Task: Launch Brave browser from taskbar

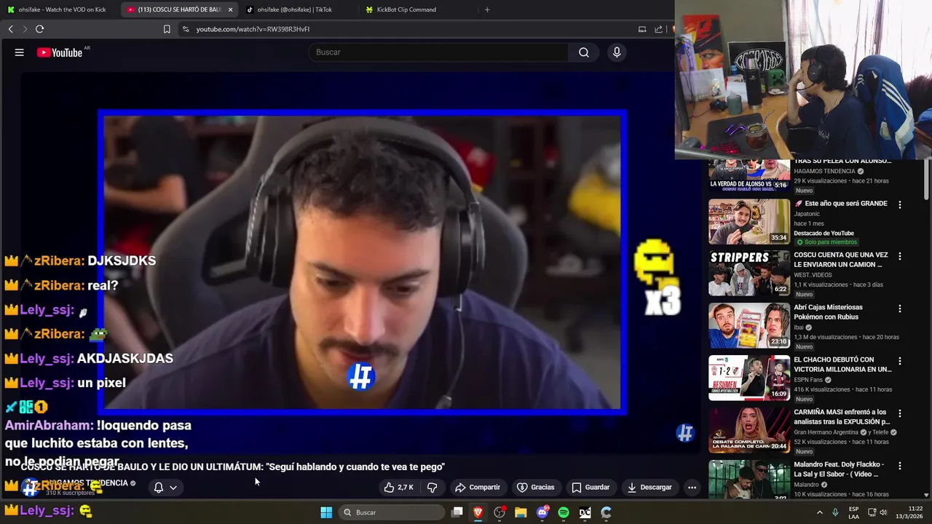Action: tap(478, 512)
